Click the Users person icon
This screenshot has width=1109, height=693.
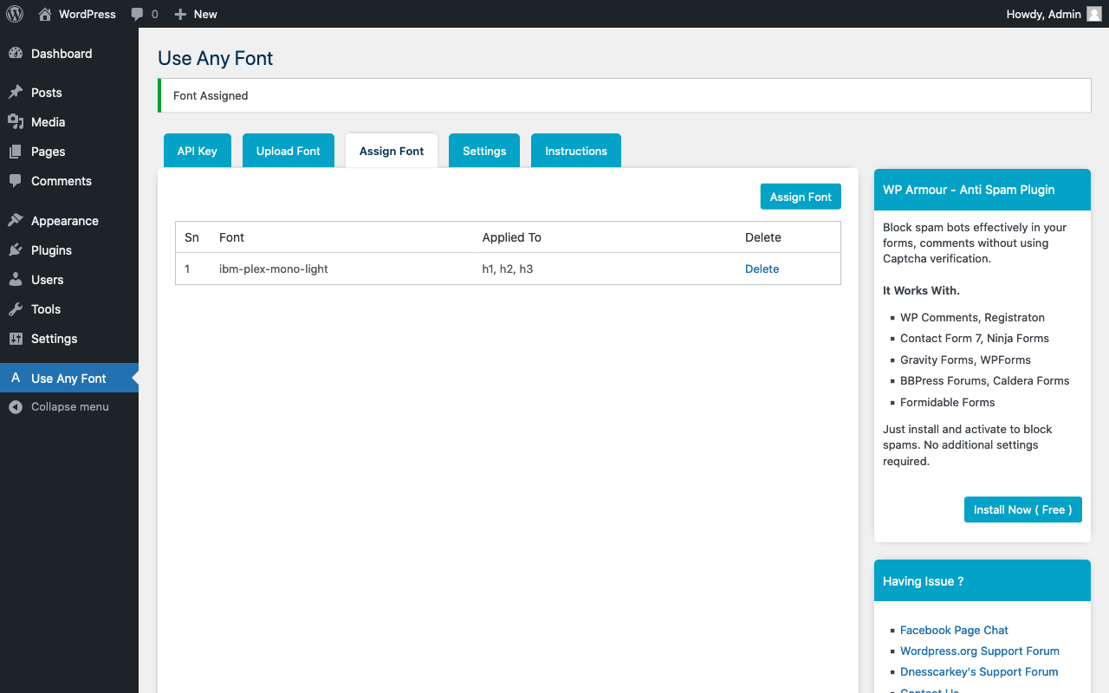(x=16, y=280)
